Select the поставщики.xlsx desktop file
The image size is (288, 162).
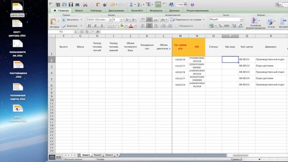pos(18,70)
